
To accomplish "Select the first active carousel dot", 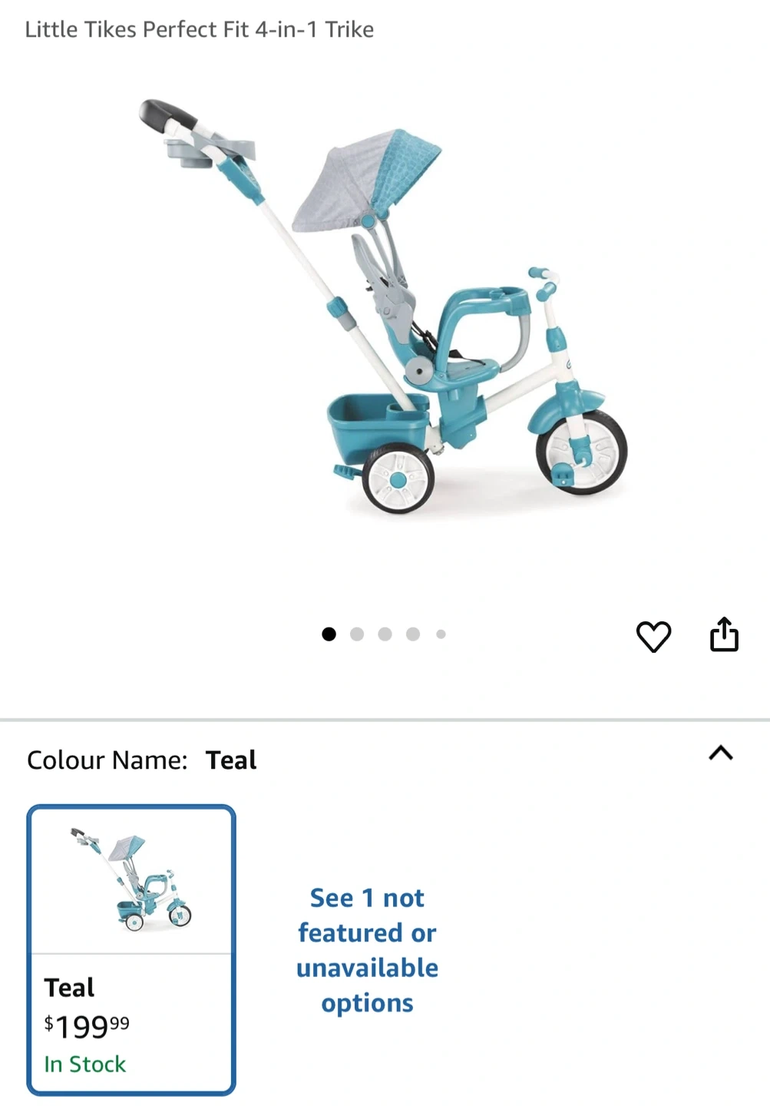I will (x=329, y=634).
